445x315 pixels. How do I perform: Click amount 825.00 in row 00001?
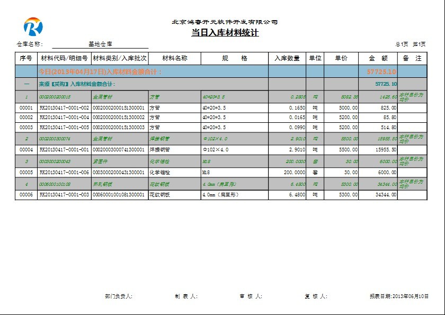coord(388,108)
